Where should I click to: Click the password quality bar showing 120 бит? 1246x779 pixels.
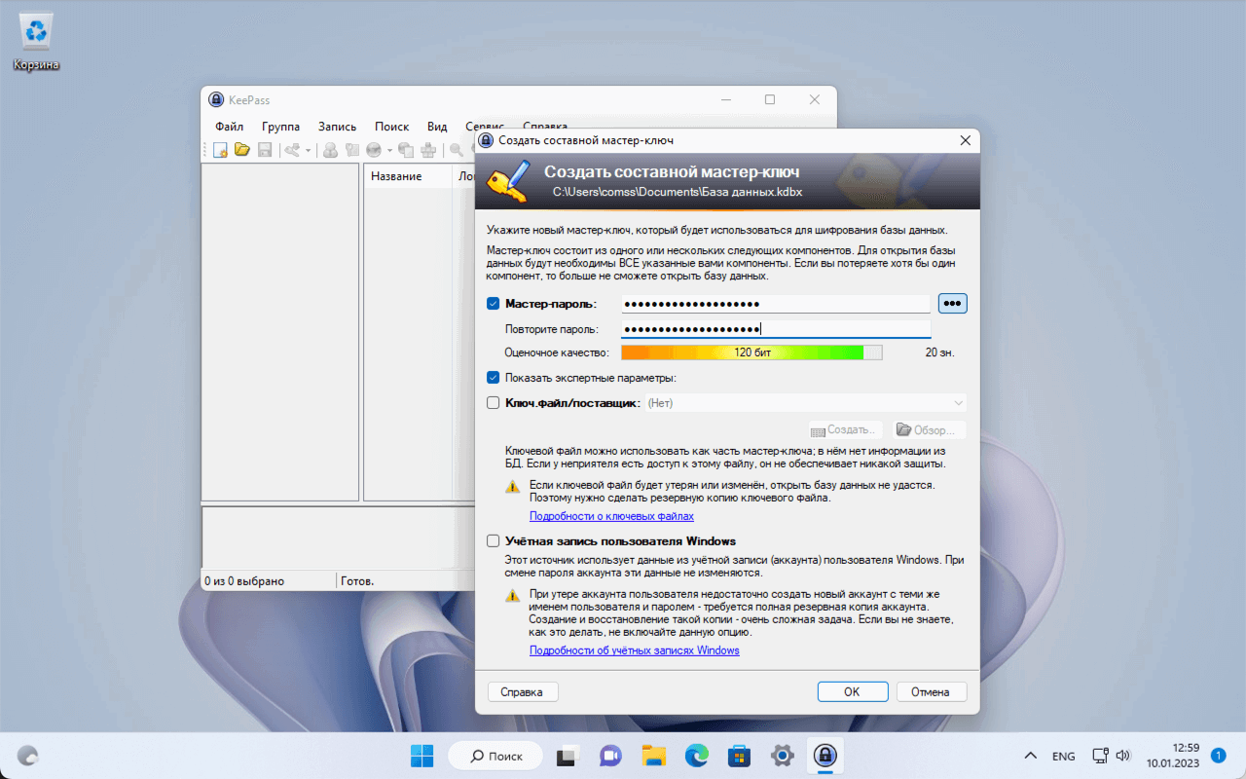pyautogui.click(x=750, y=352)
